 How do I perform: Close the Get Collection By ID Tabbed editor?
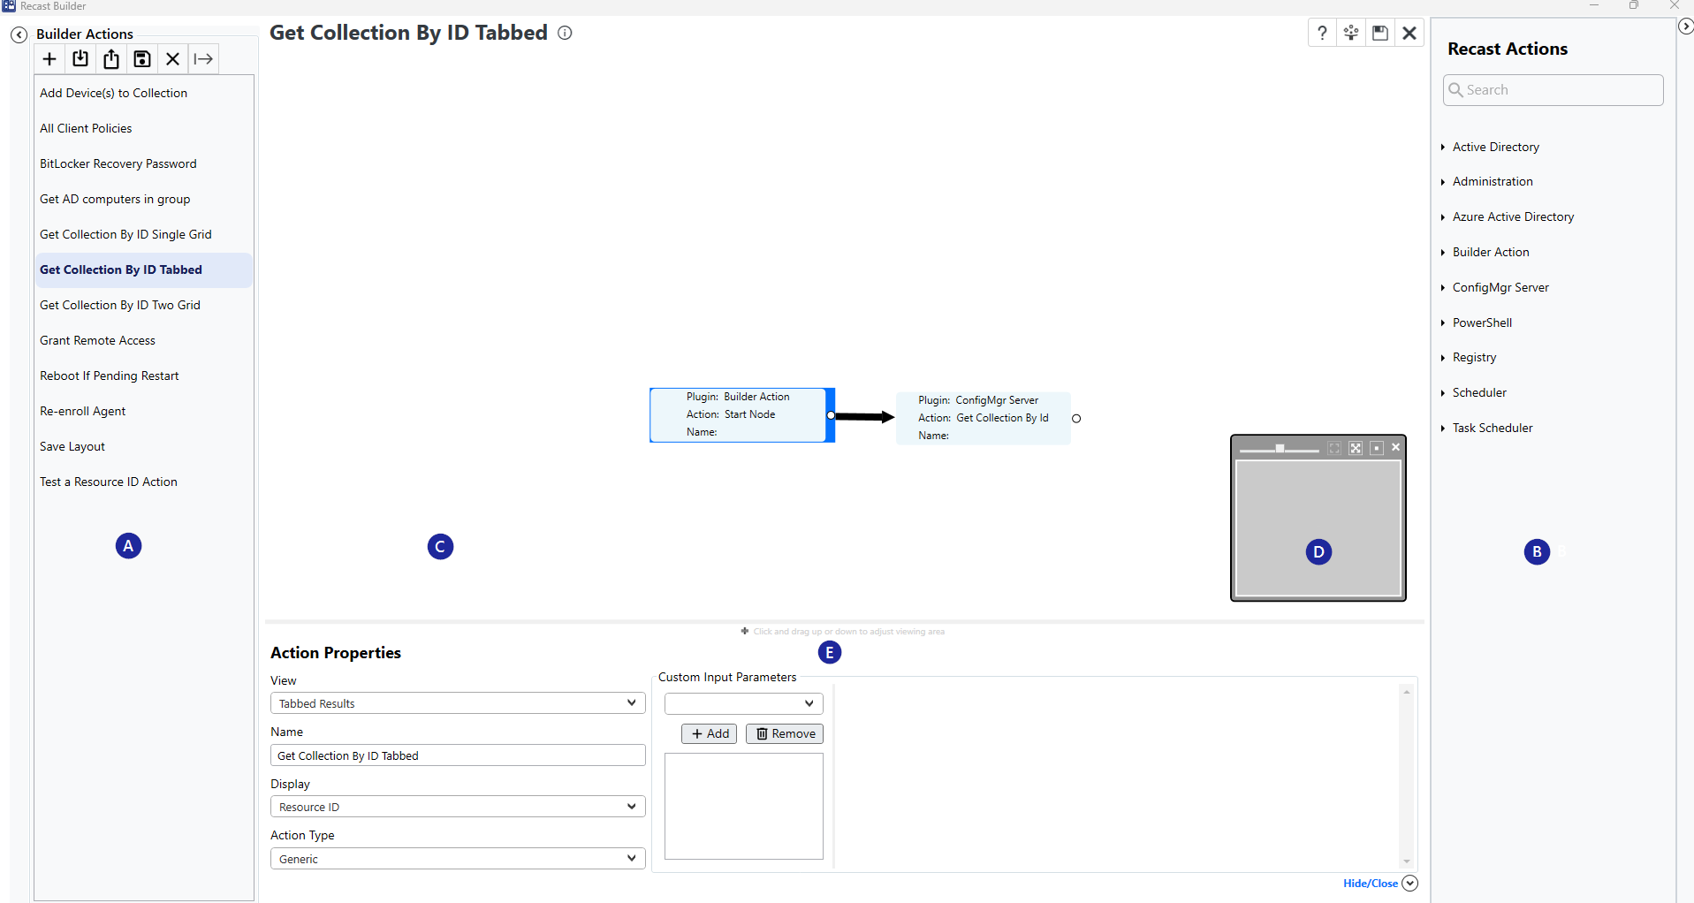[x=1409, y=33]
